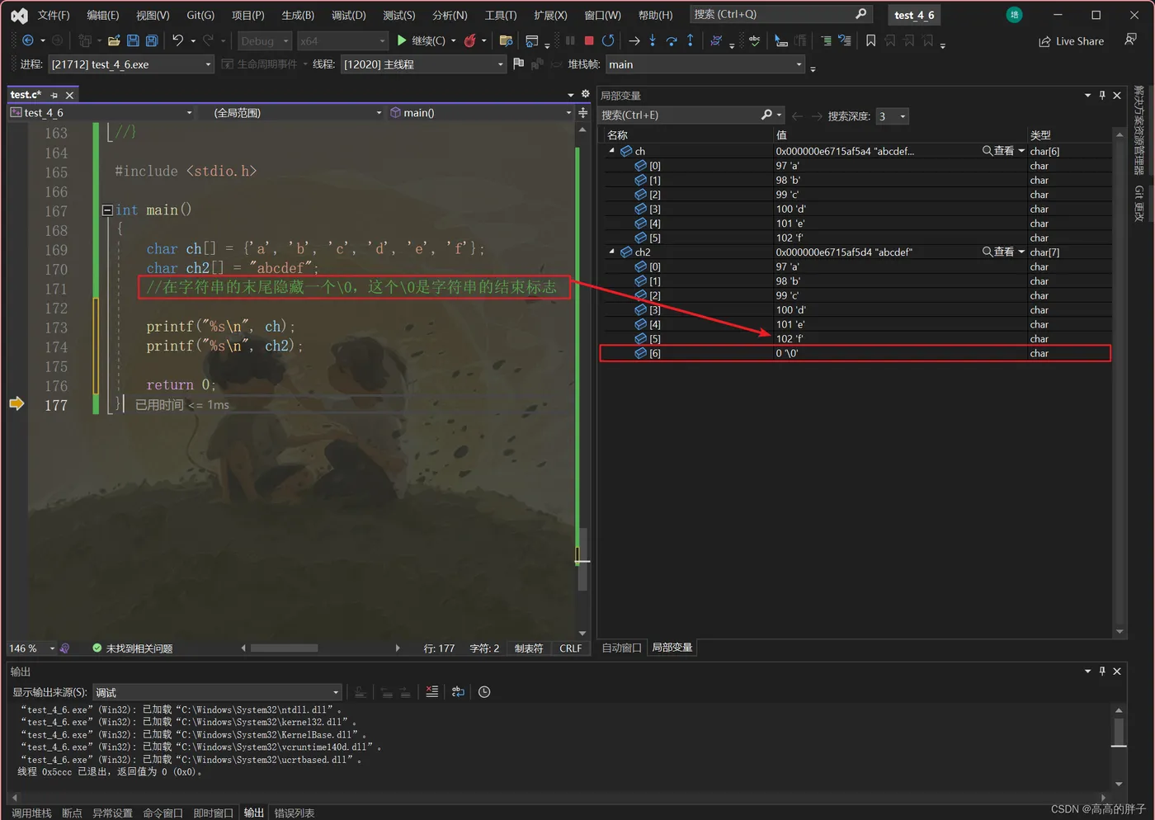Collapse the main() function fold marker
Viewport: 1155px width, 820px height.
point(107,210)
